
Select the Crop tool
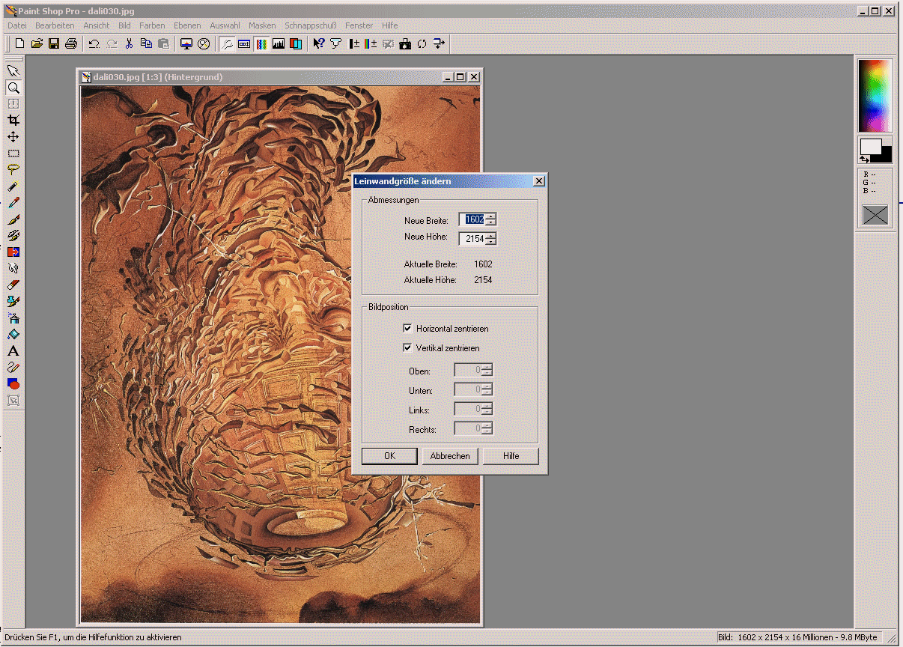click(x=13, y=121)
